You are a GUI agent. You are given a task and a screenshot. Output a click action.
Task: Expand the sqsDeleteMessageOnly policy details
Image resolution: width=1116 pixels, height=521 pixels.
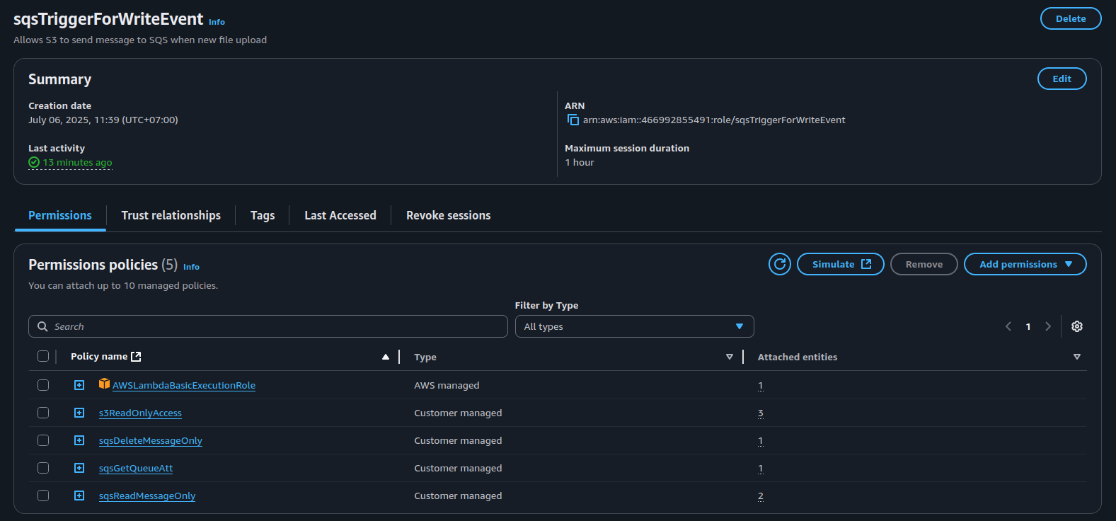[79, 440]
